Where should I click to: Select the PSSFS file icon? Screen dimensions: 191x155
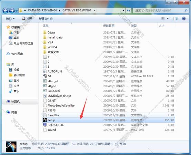(45, 110)
